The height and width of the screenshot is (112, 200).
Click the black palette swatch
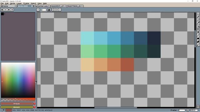click(x=2, y=14)
